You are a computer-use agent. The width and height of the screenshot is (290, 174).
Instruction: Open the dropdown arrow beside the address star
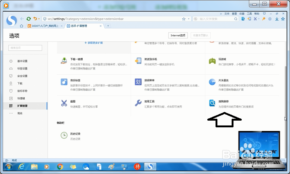[x=189, y=19]
